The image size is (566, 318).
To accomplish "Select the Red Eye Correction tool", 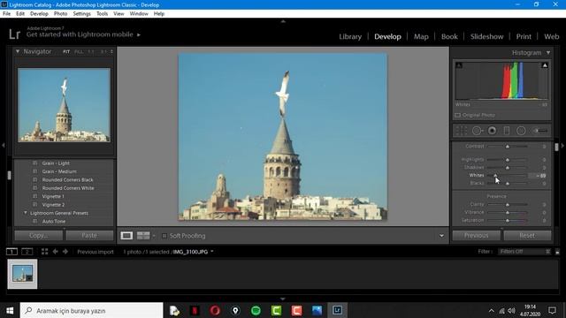I will point(492,131).
